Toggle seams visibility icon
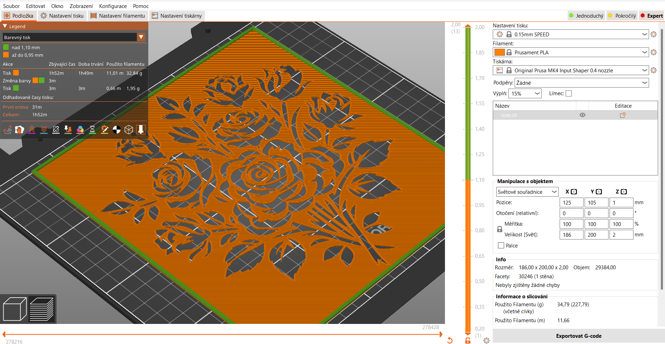665x344 pixels. (x=56, y=130)
